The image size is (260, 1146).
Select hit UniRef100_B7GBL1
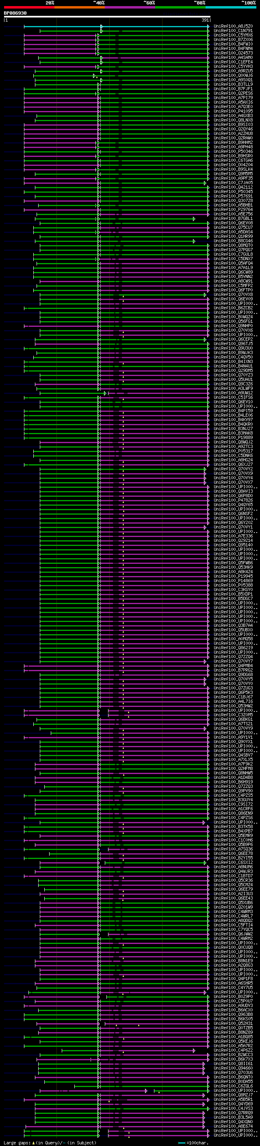(233, 218)
